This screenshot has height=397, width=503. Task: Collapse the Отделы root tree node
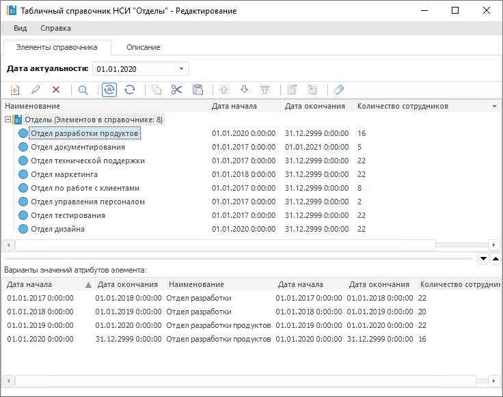pos(8,120)
